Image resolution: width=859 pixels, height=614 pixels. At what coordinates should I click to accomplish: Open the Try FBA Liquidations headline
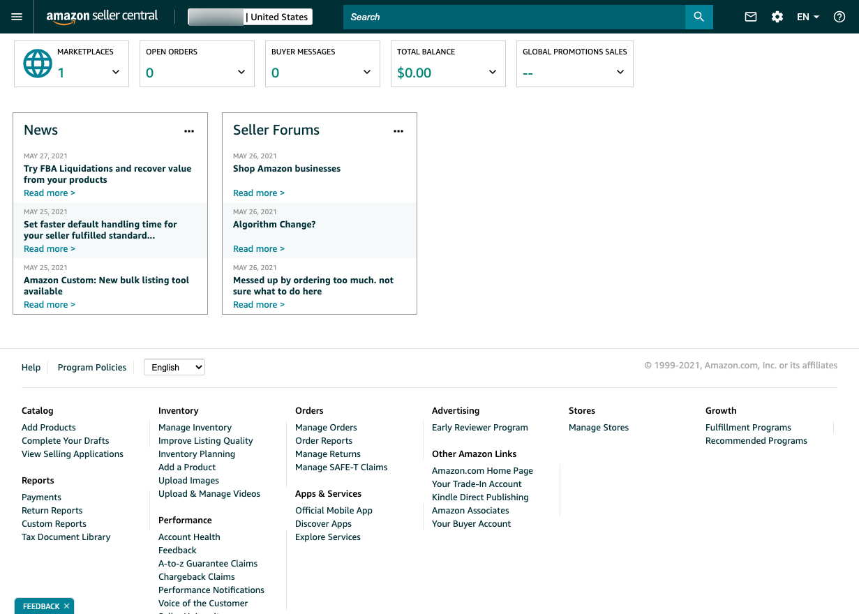[107, 174]
